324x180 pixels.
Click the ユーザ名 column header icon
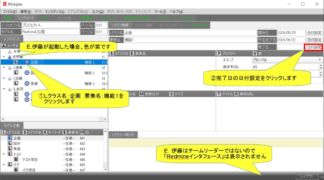tap(3, 46)
